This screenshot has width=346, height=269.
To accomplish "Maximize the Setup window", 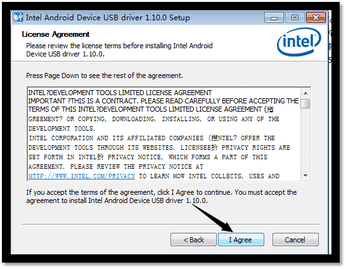I will (x=295, y=18).
